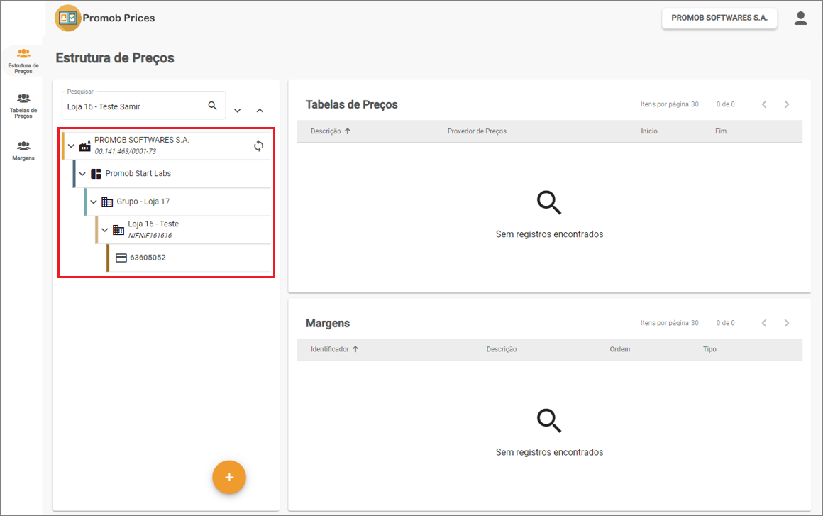823x516 pixels.
Task: Select the PROMOB SOFTWARES S.A. company button
Action: pyautogui.click(x=719, y=18)
